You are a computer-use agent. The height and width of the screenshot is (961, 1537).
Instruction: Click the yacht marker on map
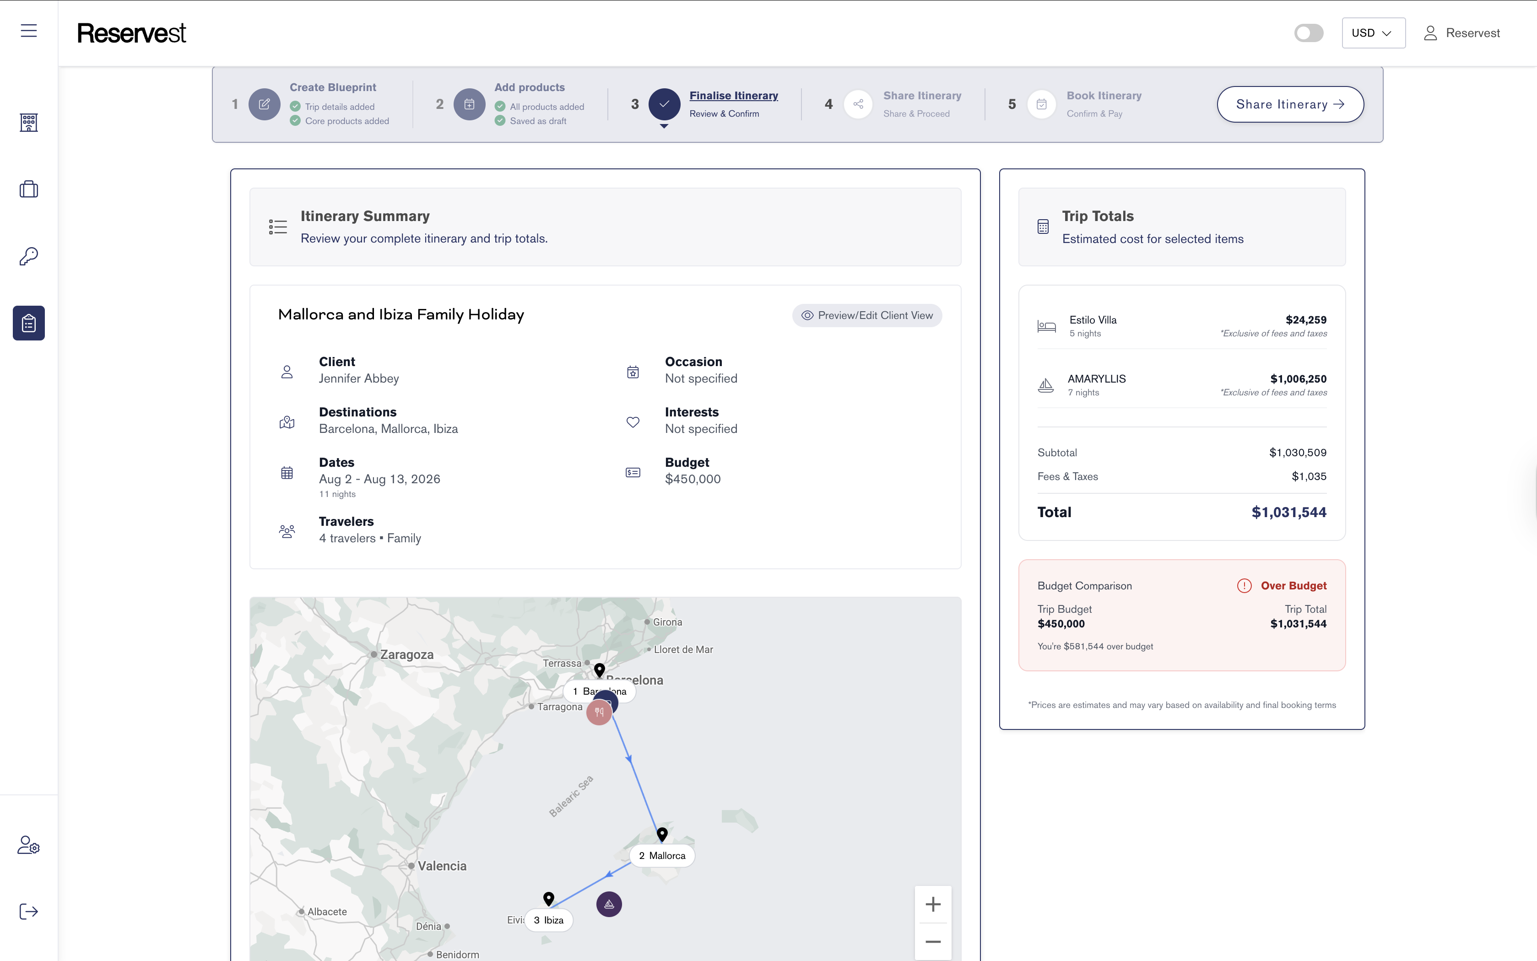tap(608, 904)
